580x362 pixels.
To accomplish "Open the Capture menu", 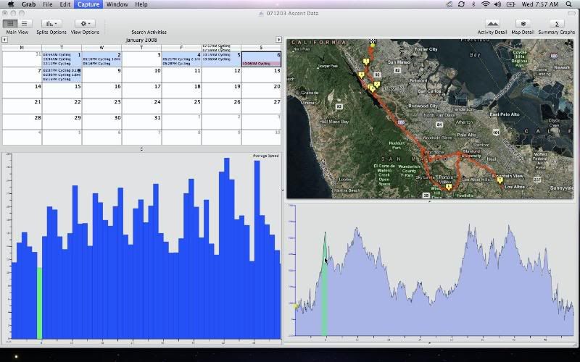I will pyautogui.click(x=88, y=4).
